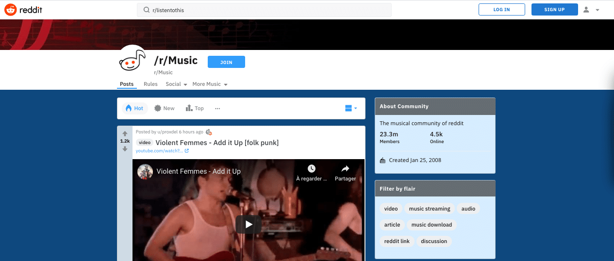The width and height of the screenshot is (614, 261).
Task: Sort posts by Hot
Action: pyautogui.click(x=134, y=108)
